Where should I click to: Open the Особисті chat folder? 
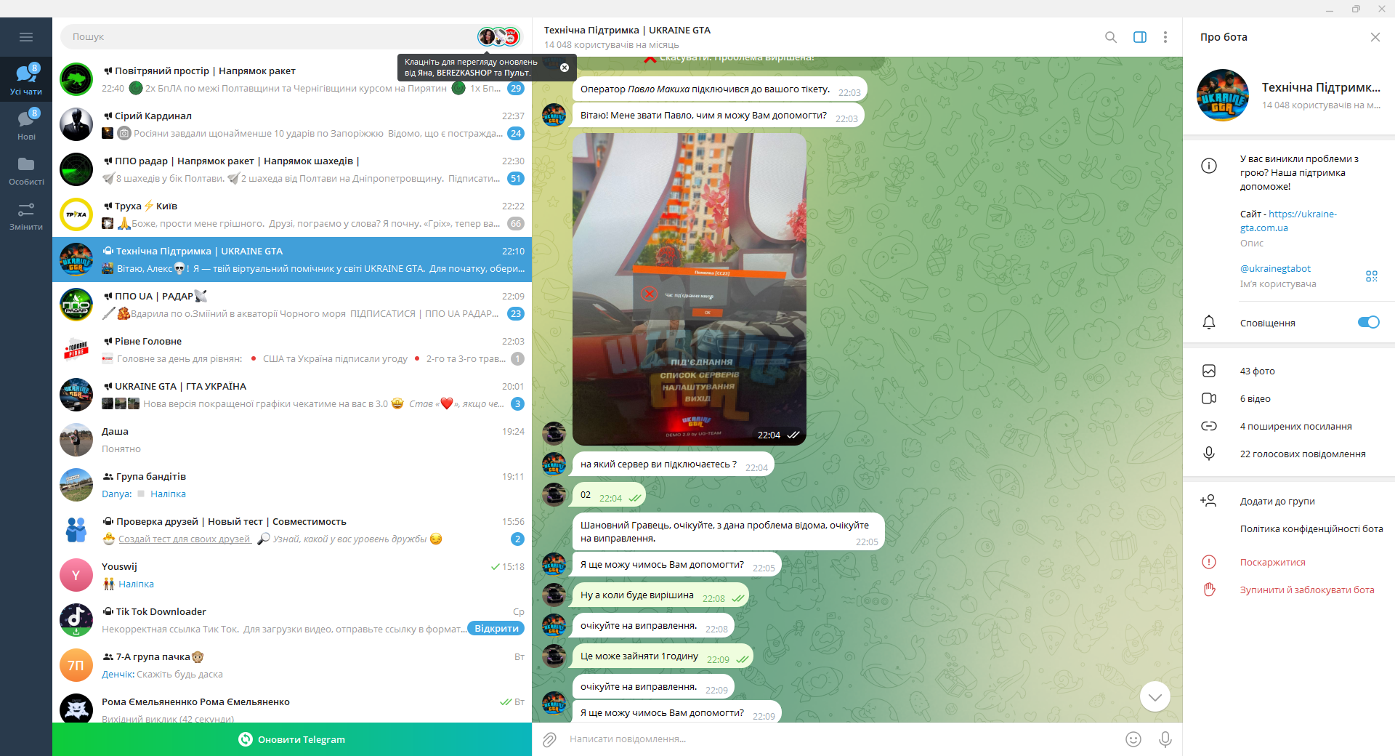(26, 169)
